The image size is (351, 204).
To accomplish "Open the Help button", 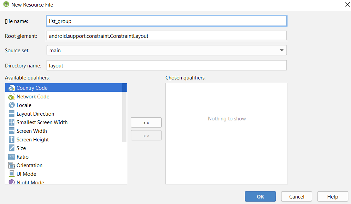I will (332, 196).
